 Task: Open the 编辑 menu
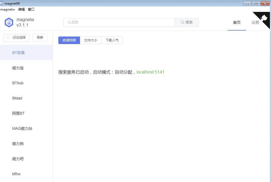[21, 9]
